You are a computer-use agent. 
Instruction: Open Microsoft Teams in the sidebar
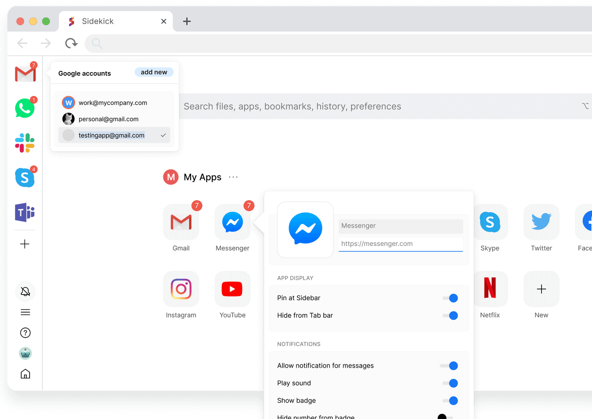[25, 212]
